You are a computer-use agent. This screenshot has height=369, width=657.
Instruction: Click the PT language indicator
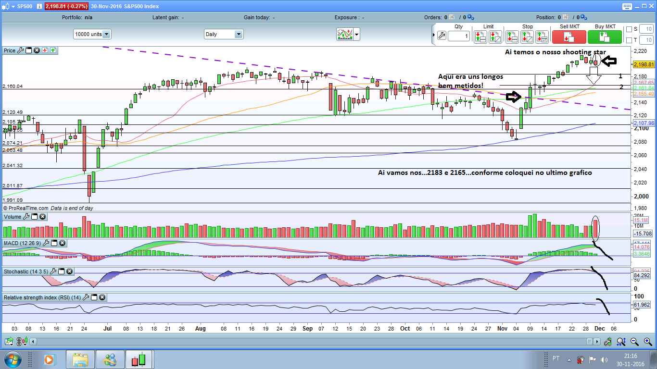(x=556, y=358)
